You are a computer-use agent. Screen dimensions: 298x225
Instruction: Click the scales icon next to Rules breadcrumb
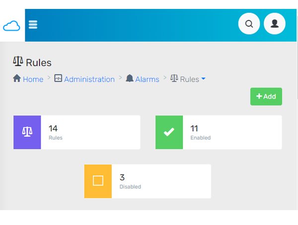(174, 78)
